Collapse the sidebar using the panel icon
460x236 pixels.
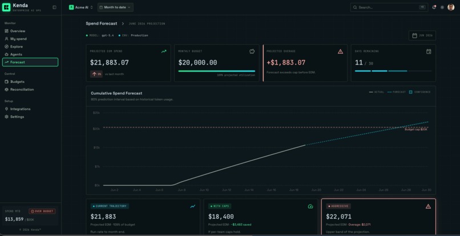coord(54,7)
